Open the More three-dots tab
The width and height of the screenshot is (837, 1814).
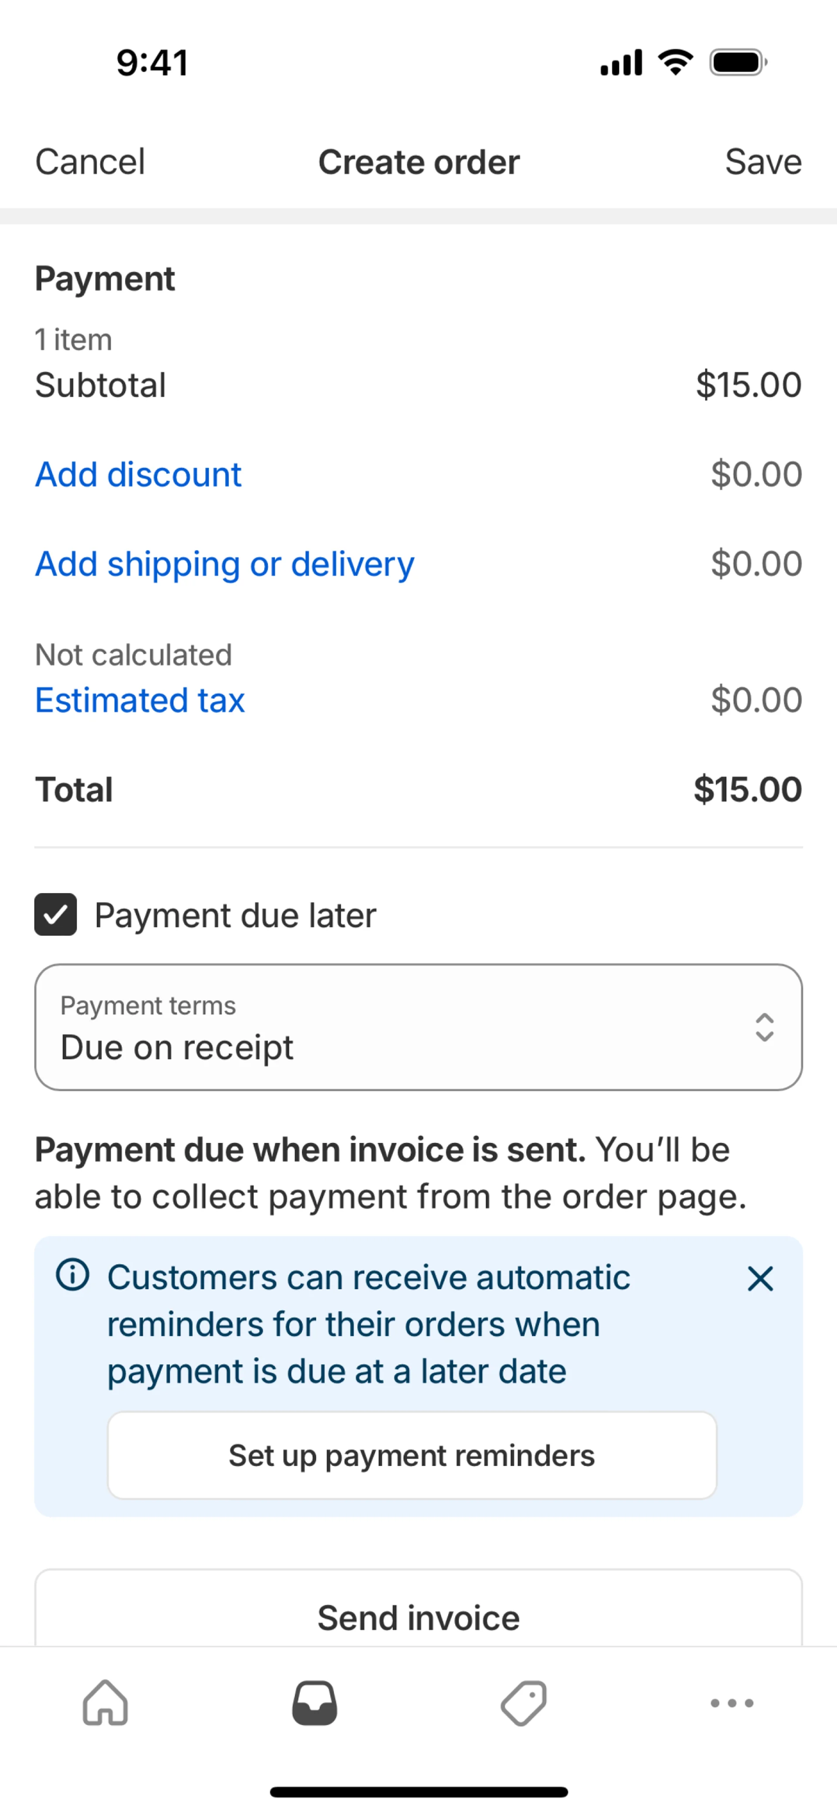click(732, 1703)
